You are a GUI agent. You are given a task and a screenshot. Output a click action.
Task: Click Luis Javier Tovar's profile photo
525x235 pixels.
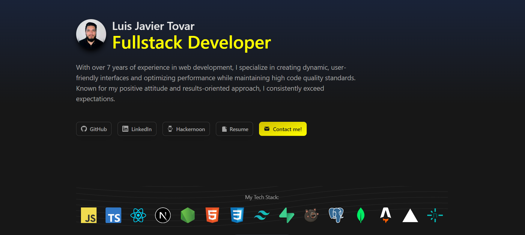coord(91,34)
